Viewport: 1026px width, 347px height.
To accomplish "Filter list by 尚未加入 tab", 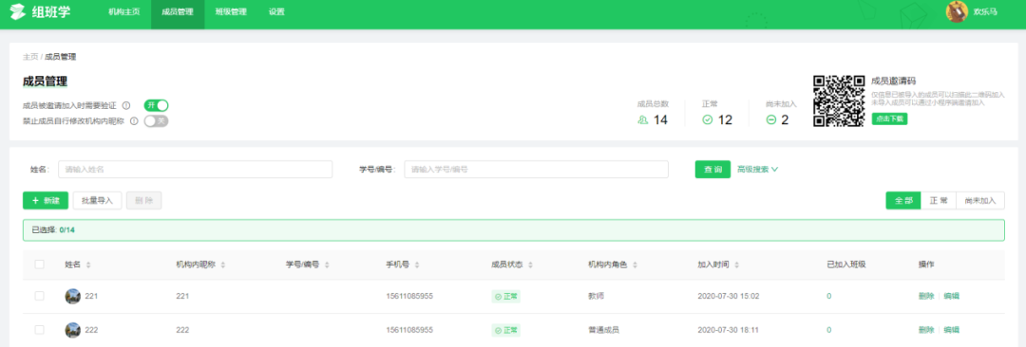I will tap(980, 201).
